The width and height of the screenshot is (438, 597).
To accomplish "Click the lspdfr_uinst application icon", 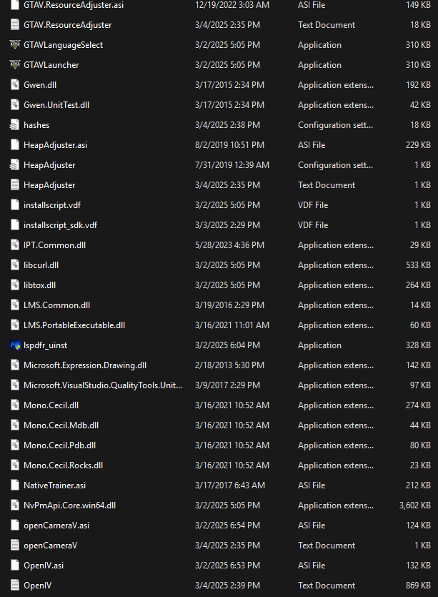I will [15, 345].
